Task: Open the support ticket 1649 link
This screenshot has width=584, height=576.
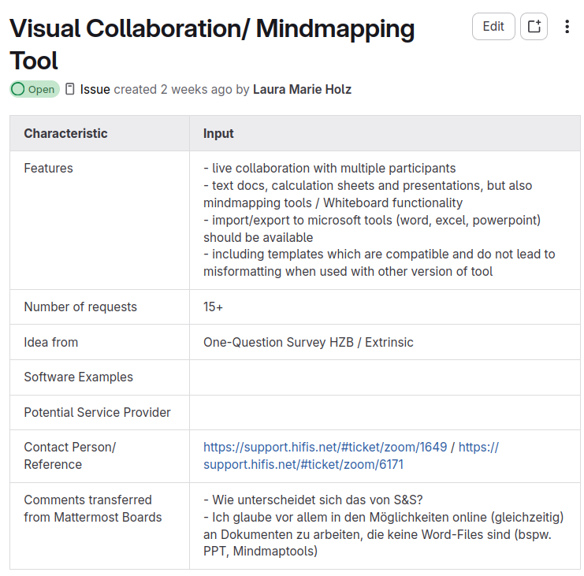Action: click(x=325, y=447)
